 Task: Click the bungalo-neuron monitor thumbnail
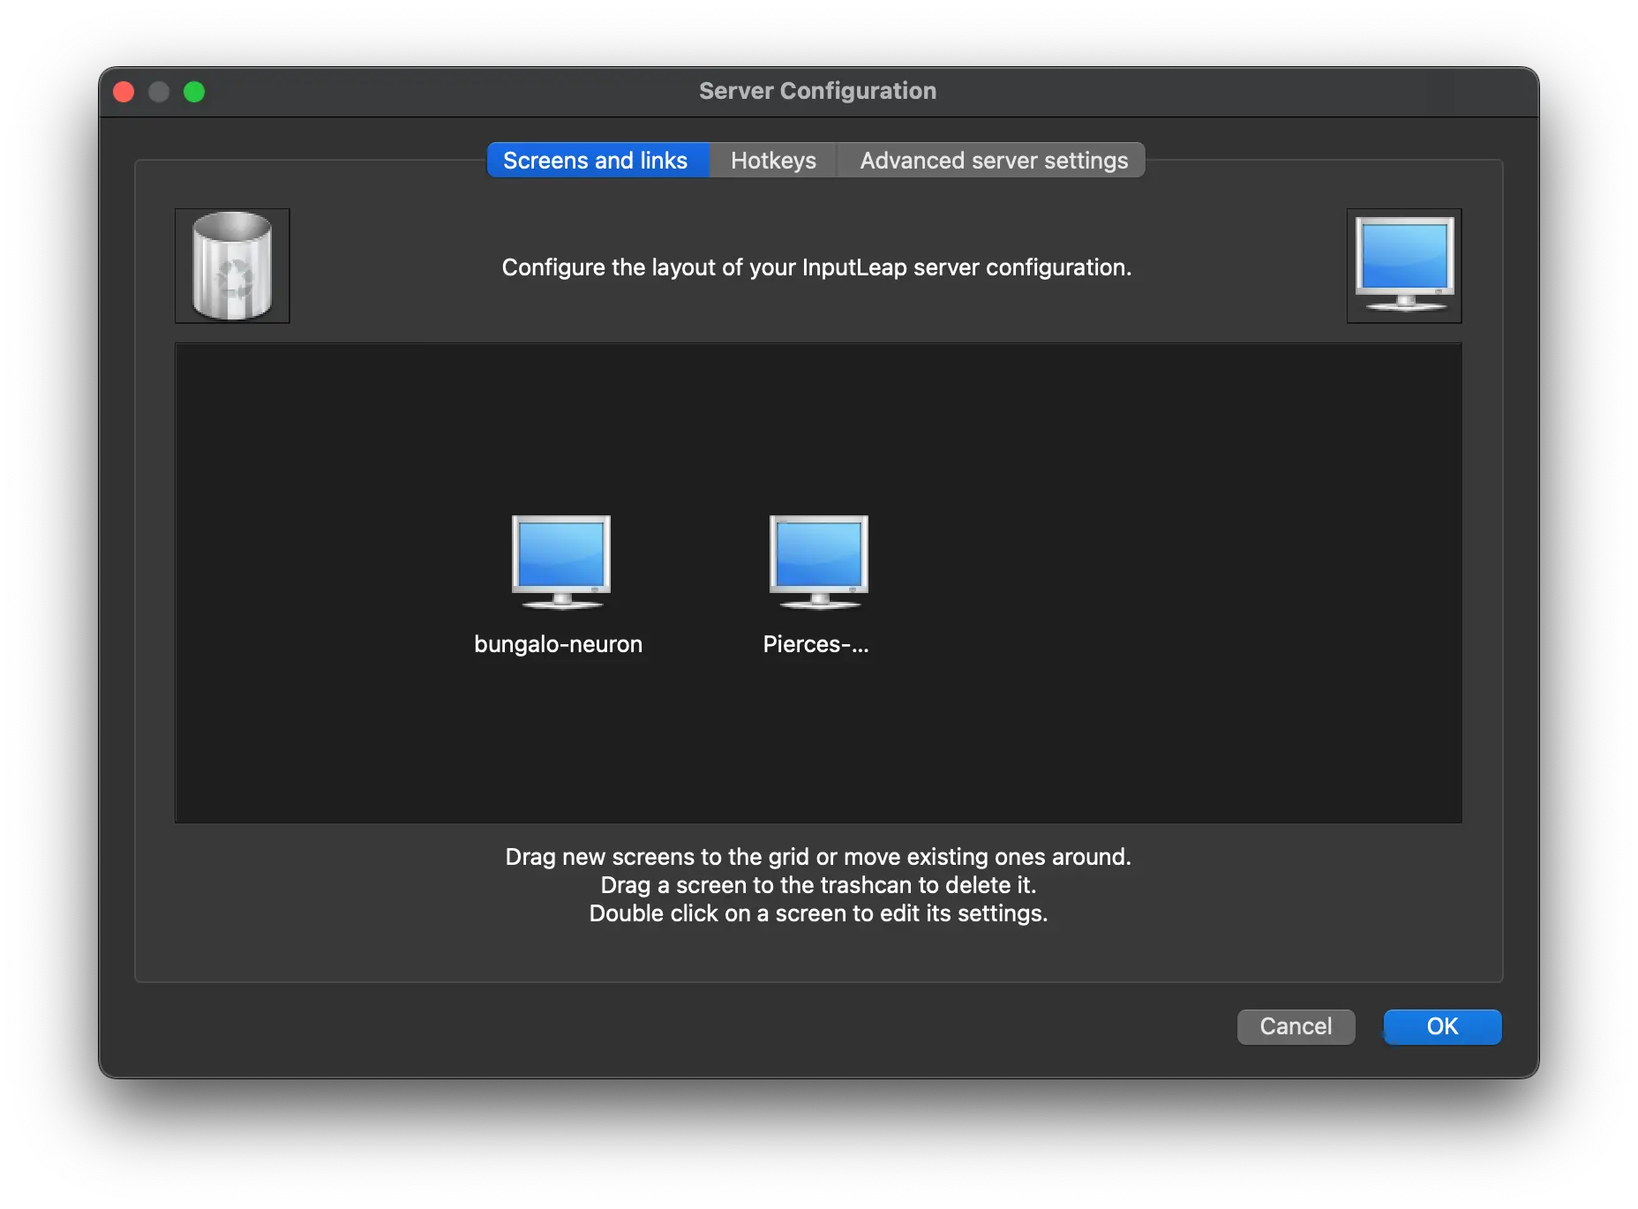[x=559, y=560]
